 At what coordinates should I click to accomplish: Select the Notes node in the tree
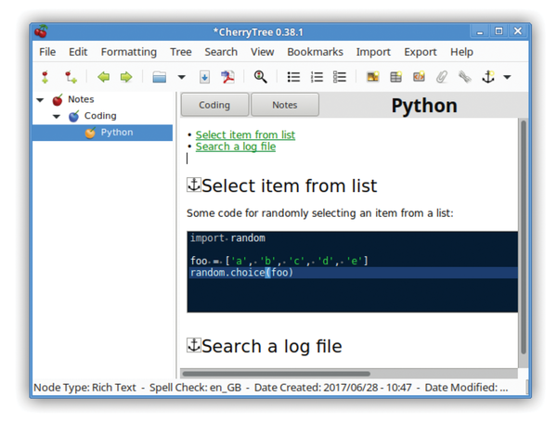coord(81,99)
